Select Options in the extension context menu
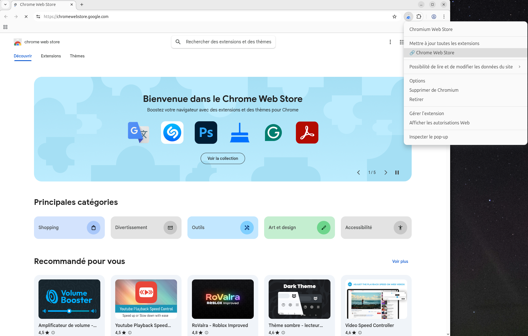This screenshot has height=336, width=528. coord(417,81)
